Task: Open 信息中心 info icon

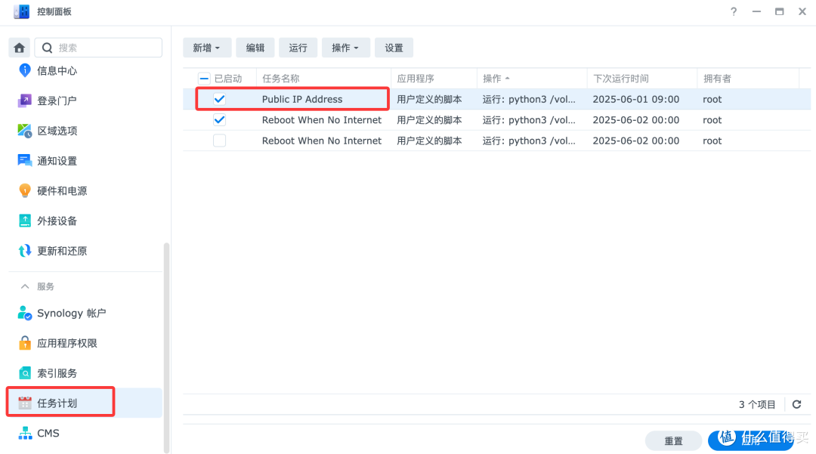Action: [x=24, y=70]
